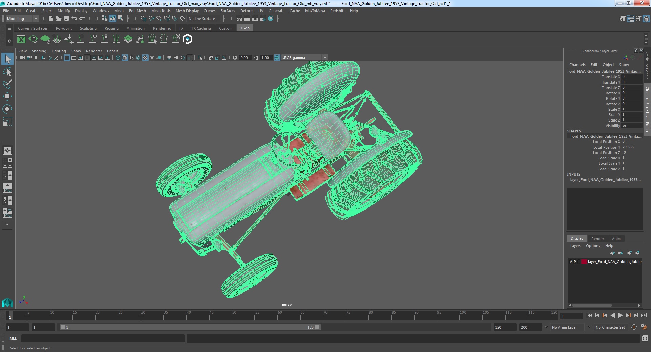Toggle textured display in viewport

(x=145, y=58)
